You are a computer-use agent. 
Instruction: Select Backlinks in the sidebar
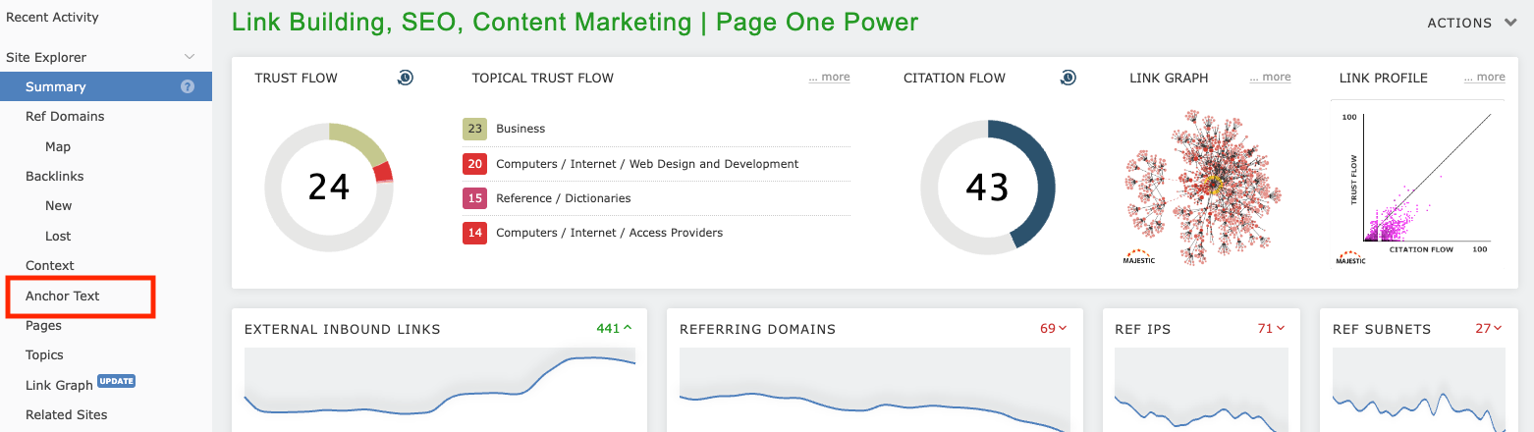click(55, 176)
